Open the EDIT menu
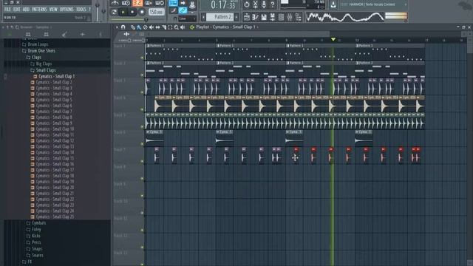Image resolution: width=473 pixels, height=266 pixels. tap(17, 10)
